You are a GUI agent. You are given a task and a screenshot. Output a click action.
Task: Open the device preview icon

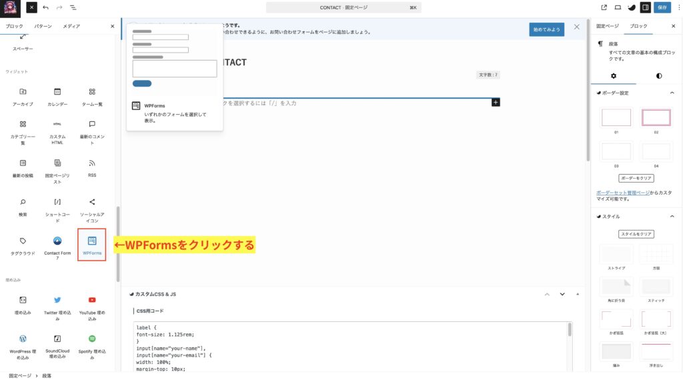(x=618, y=7)
